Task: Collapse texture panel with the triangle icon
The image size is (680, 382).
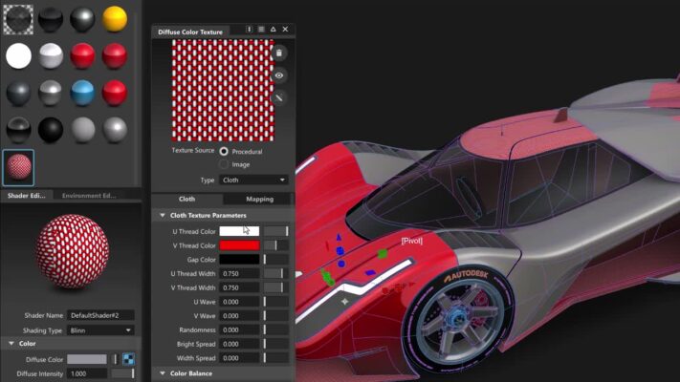Action: (274, 29)
